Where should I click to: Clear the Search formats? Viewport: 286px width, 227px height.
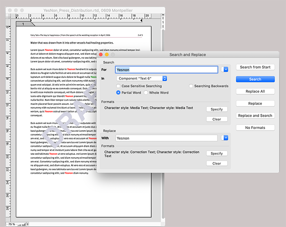[x=217, y=119]
